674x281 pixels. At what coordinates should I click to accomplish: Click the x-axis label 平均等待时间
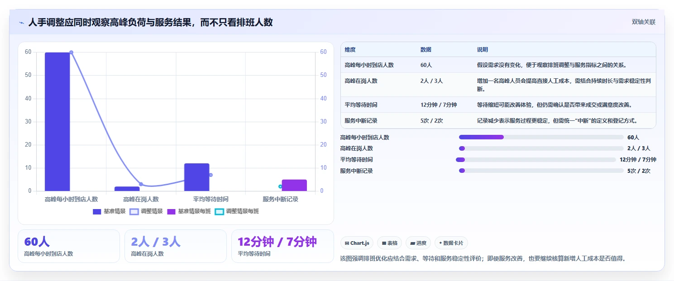(x=210, y=199)
